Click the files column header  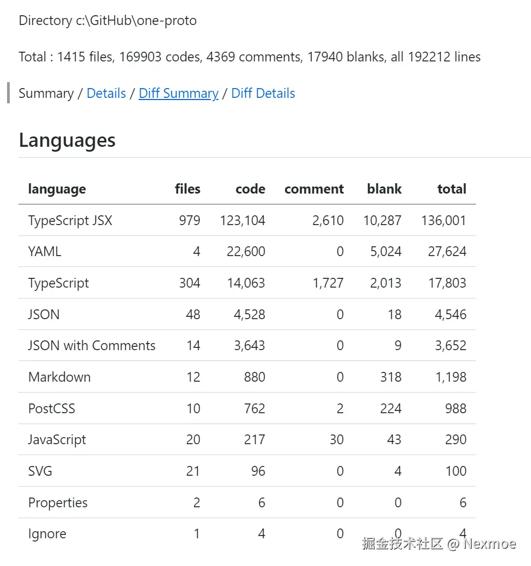188,189
